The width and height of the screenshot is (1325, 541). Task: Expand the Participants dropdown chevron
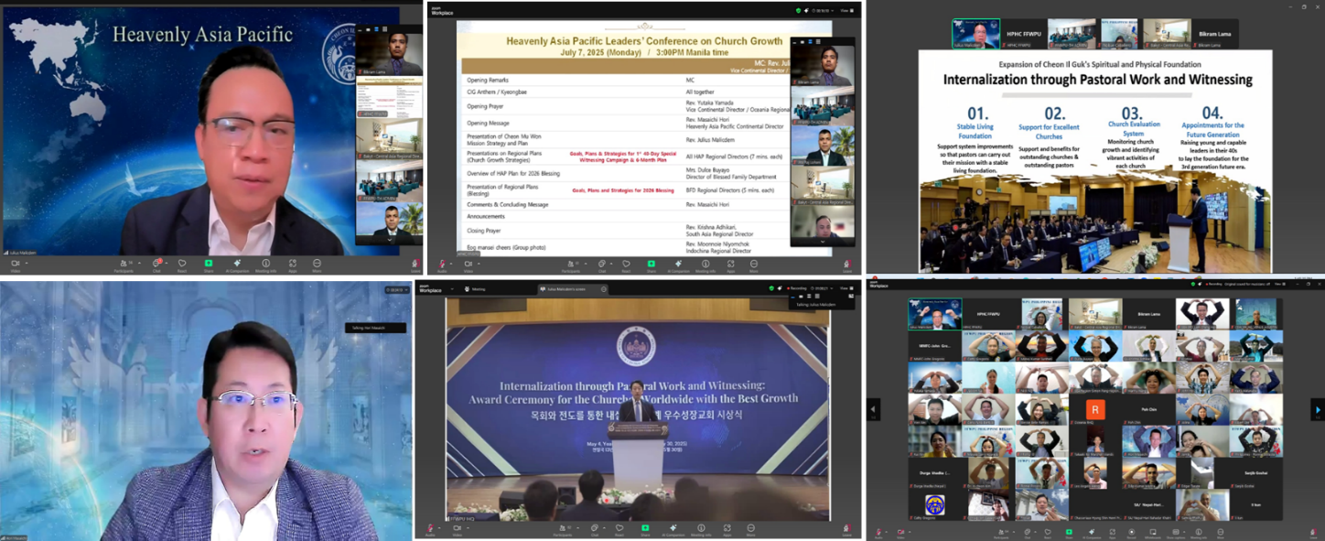(576, 528)
